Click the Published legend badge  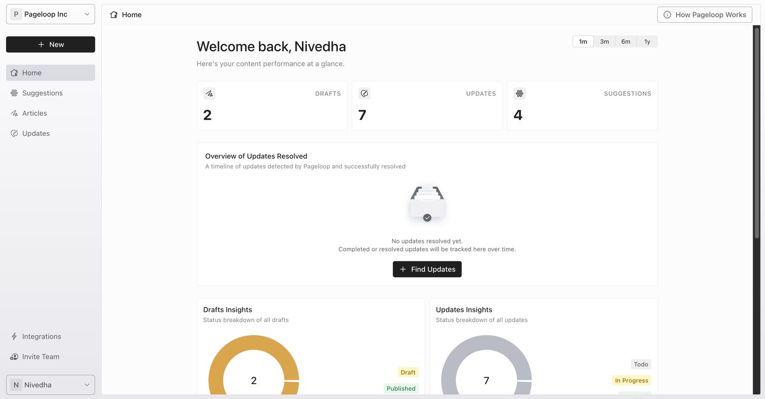pos(401,389)
